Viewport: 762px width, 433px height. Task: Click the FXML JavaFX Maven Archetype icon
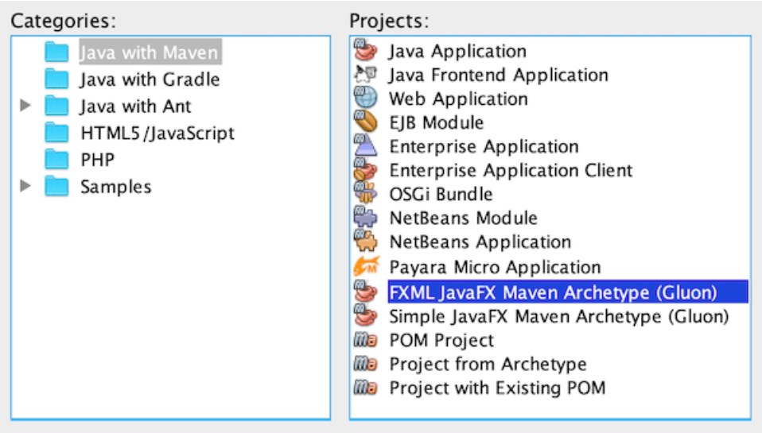[365, 292]
